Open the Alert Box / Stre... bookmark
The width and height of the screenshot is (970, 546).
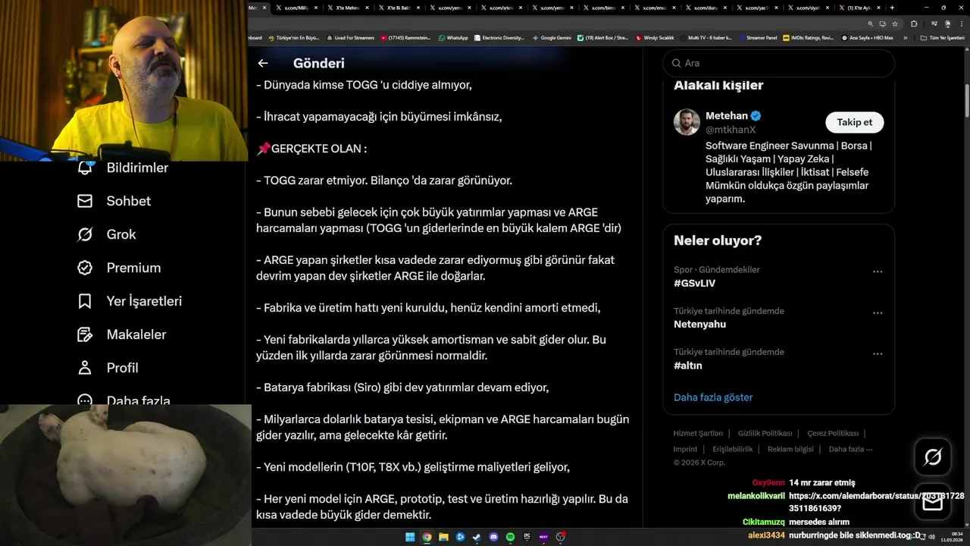click(x=602, y=37)
